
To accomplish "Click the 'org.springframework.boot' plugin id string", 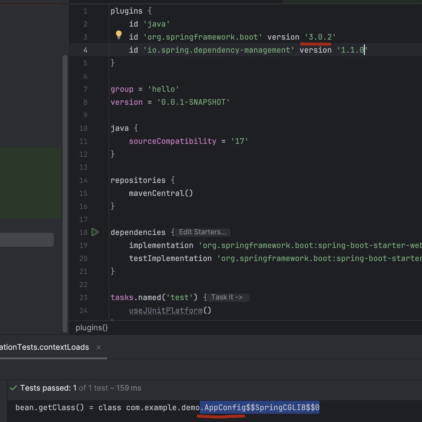I will [203, 37].
